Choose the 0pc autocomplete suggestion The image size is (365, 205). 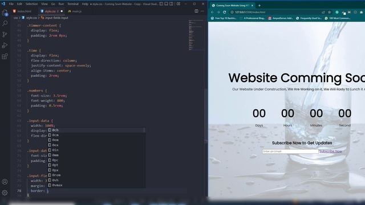[x=96, y=160]
